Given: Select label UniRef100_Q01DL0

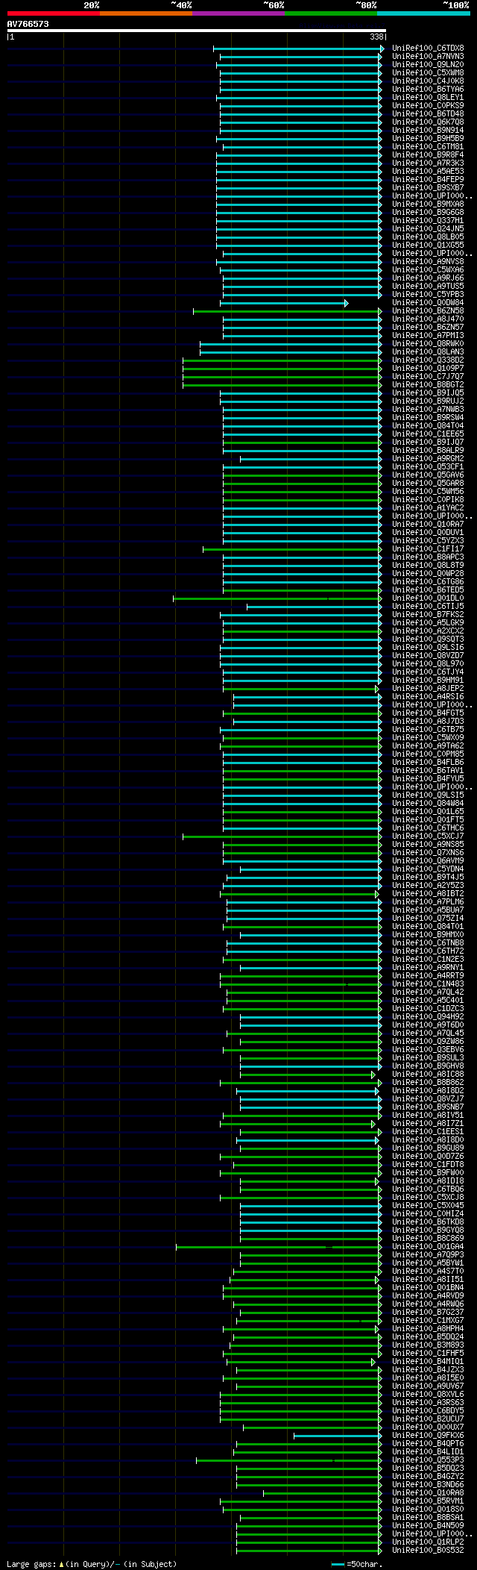Looking at the screenshot, I should [x=428, y=598].
